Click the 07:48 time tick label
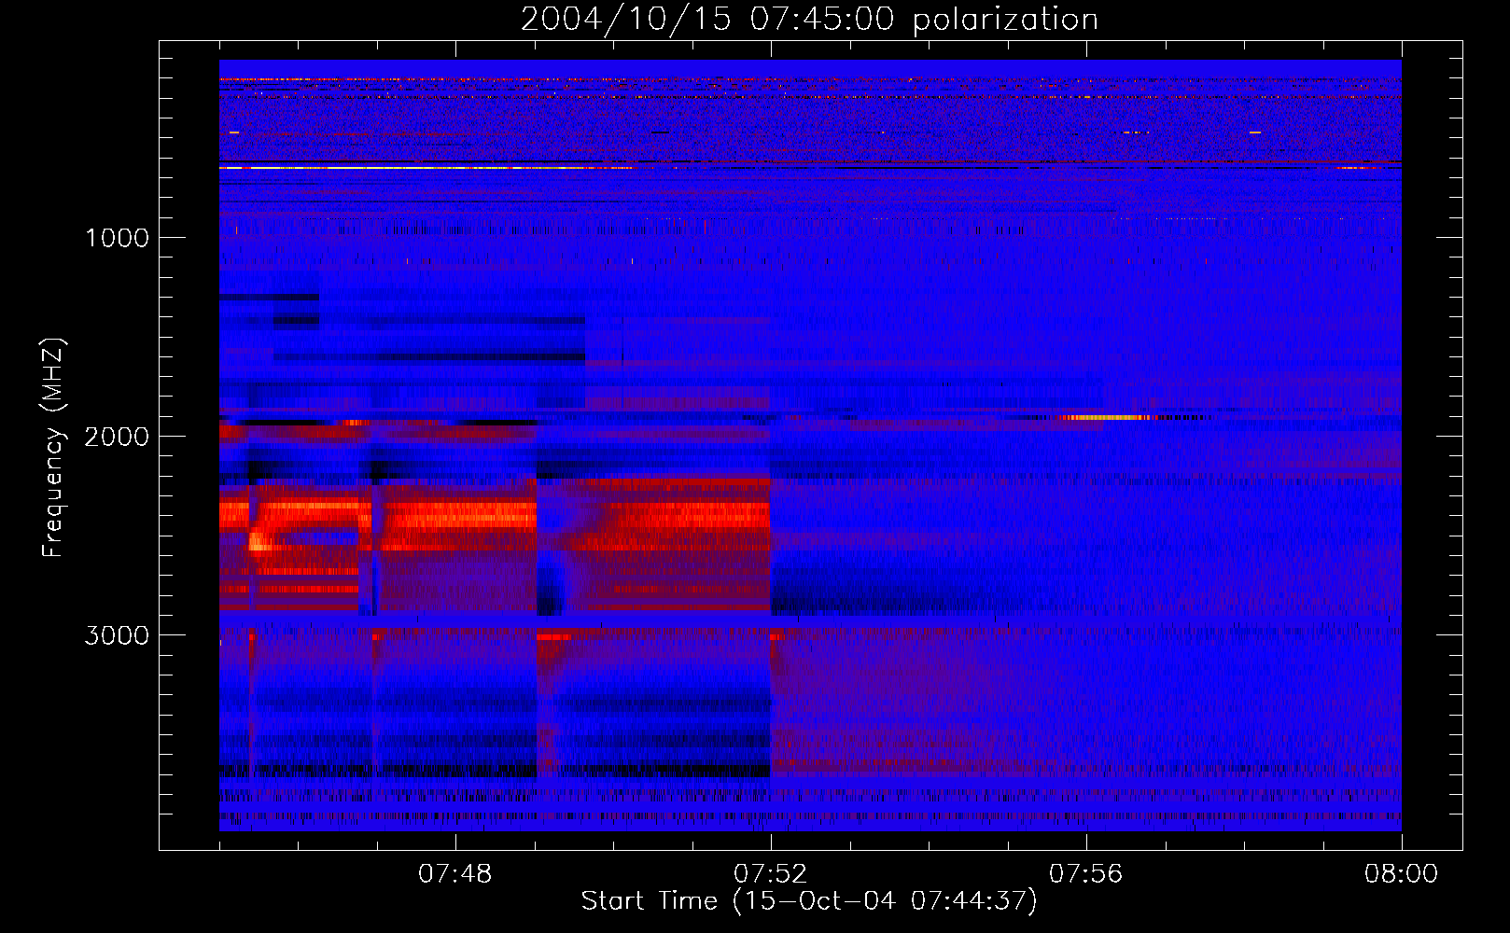The width and height of the screenshot is (1510, 933). point(455,874)
